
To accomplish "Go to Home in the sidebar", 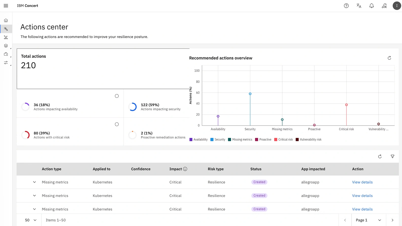I will 6,20.
